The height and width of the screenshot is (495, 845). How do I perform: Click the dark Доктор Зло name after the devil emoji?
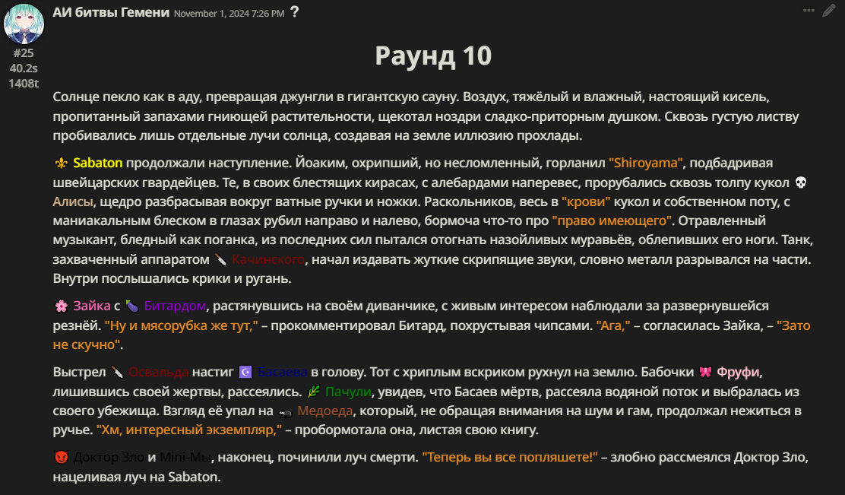pos(109,457)
